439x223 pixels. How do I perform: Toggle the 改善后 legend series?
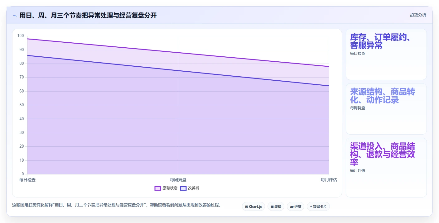tap(190, 188)
